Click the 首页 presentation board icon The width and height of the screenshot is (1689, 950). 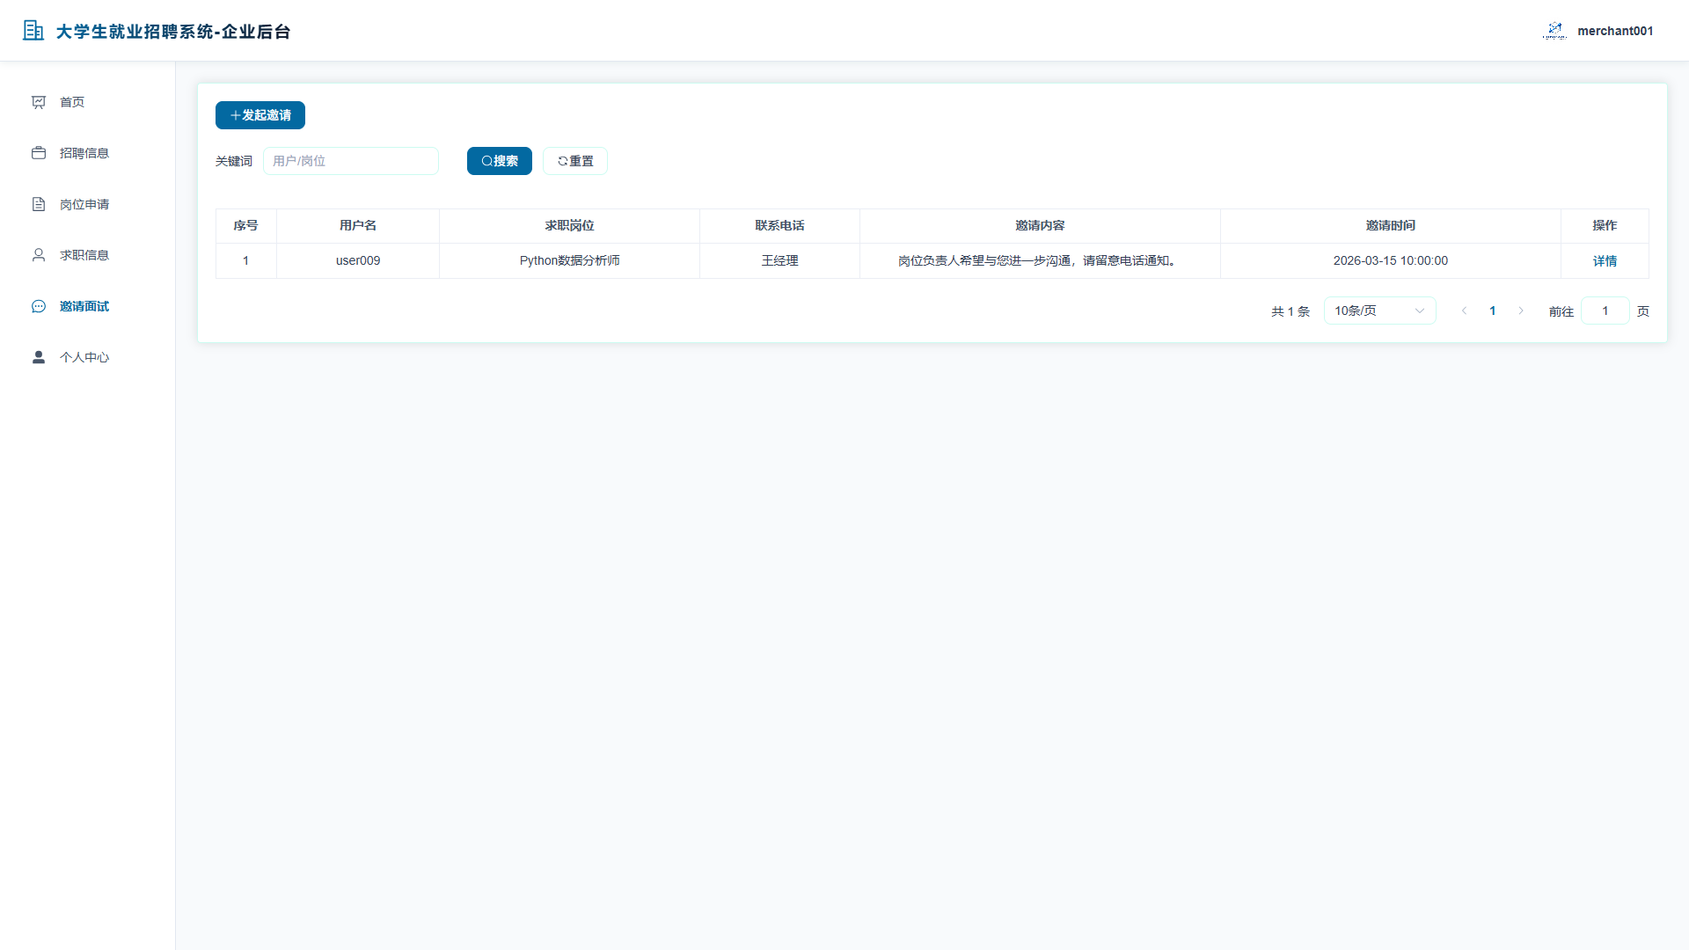tap(39, 102)
